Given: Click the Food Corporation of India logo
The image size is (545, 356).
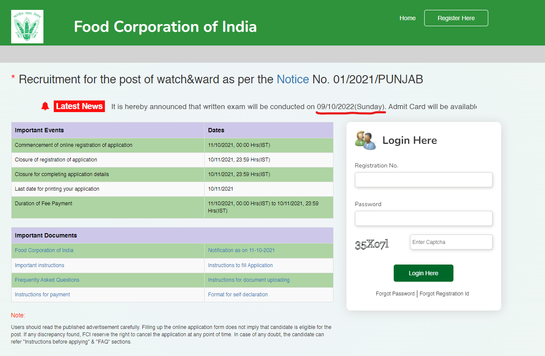Looking at the screenshot, I should [27, 27].
